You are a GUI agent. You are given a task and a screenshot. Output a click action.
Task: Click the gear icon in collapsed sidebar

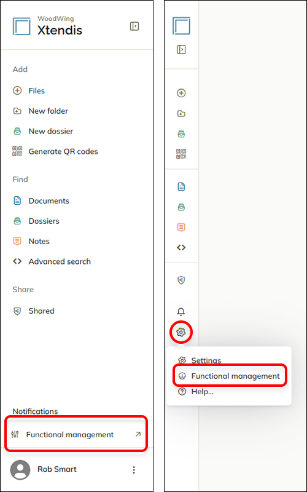point(181,331)
